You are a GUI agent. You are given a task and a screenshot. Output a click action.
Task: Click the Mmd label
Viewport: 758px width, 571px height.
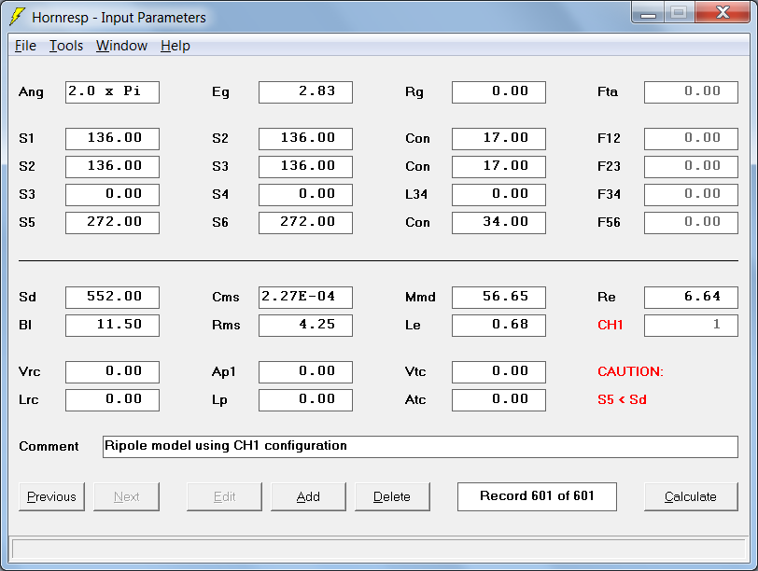420,297
